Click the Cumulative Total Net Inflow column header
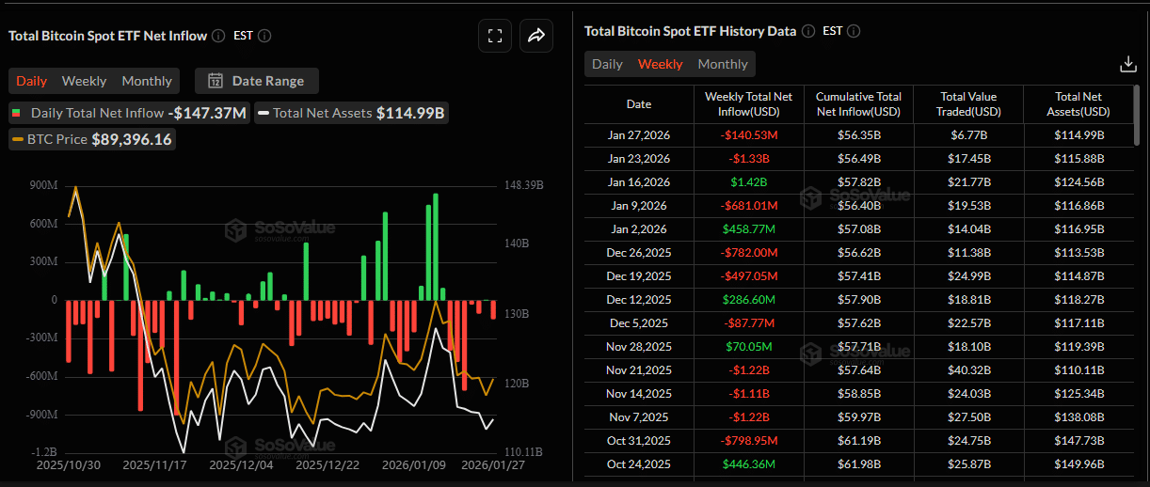1150x487 pixels. click(858, 104)
